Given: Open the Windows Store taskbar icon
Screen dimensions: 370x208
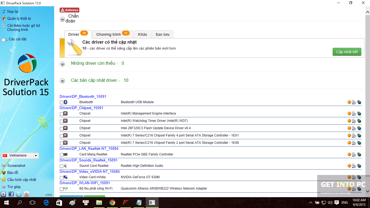Looking at the screenshot, I should (59, 202).
